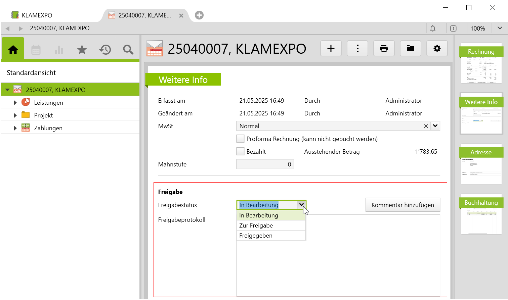Image resolution: width=508 pixels, height=300 pixels.
Task: Open the home view icon
Action: [13, 50]
